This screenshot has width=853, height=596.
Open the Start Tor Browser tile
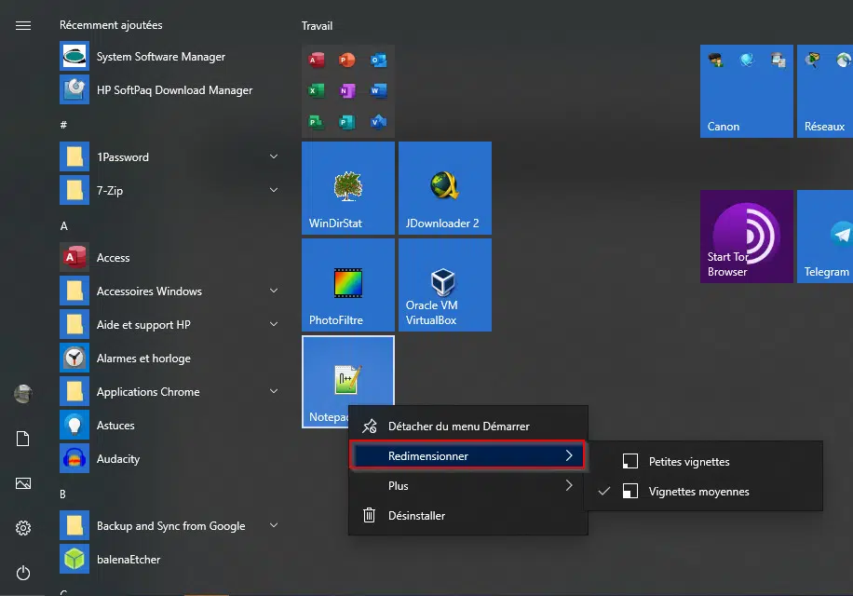(747, 237)
